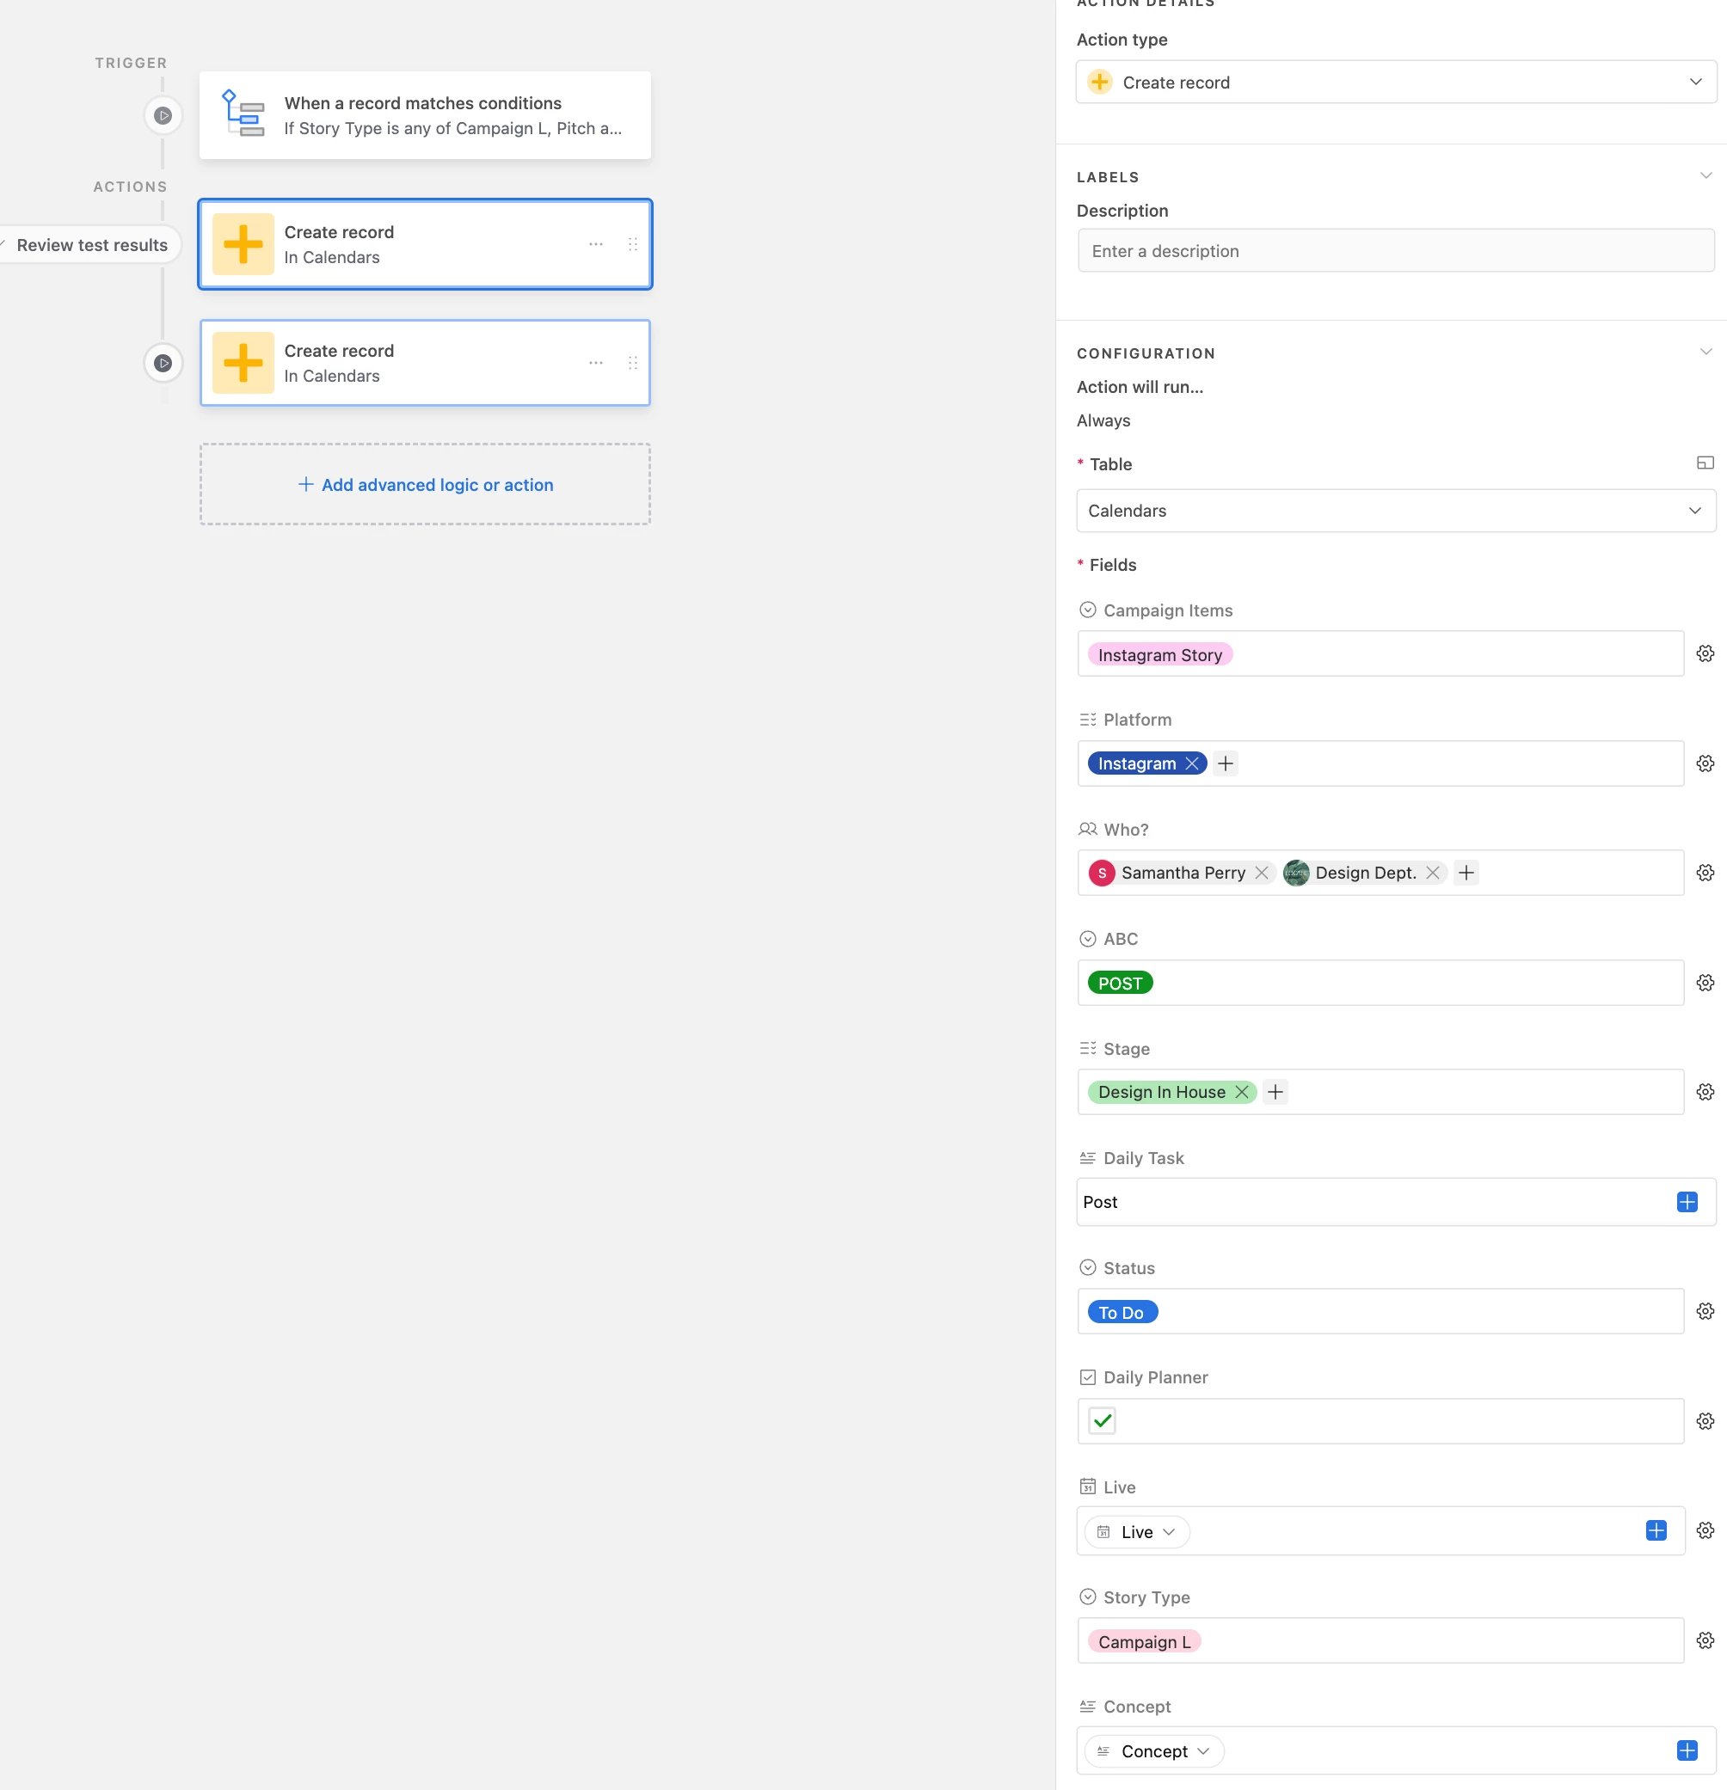Click the trigger test play icon
1727x1790 pixels.
click(x=163, y=116)
